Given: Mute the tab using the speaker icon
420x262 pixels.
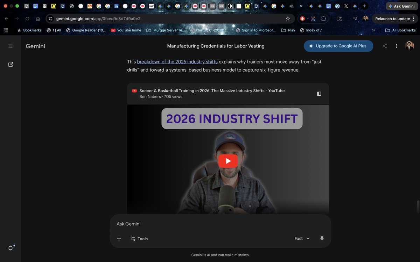Looking at the screenshot, I should coord(292,6).
